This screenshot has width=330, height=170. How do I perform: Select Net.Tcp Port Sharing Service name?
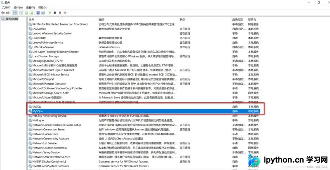(49, 116)
